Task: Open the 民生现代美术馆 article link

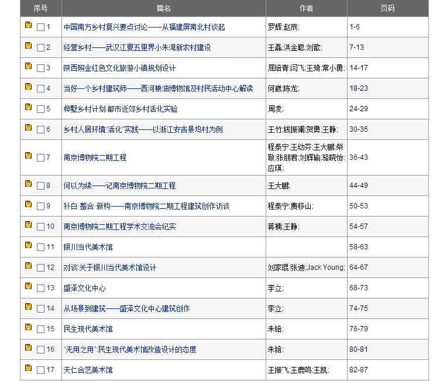Action: (88, 329)
